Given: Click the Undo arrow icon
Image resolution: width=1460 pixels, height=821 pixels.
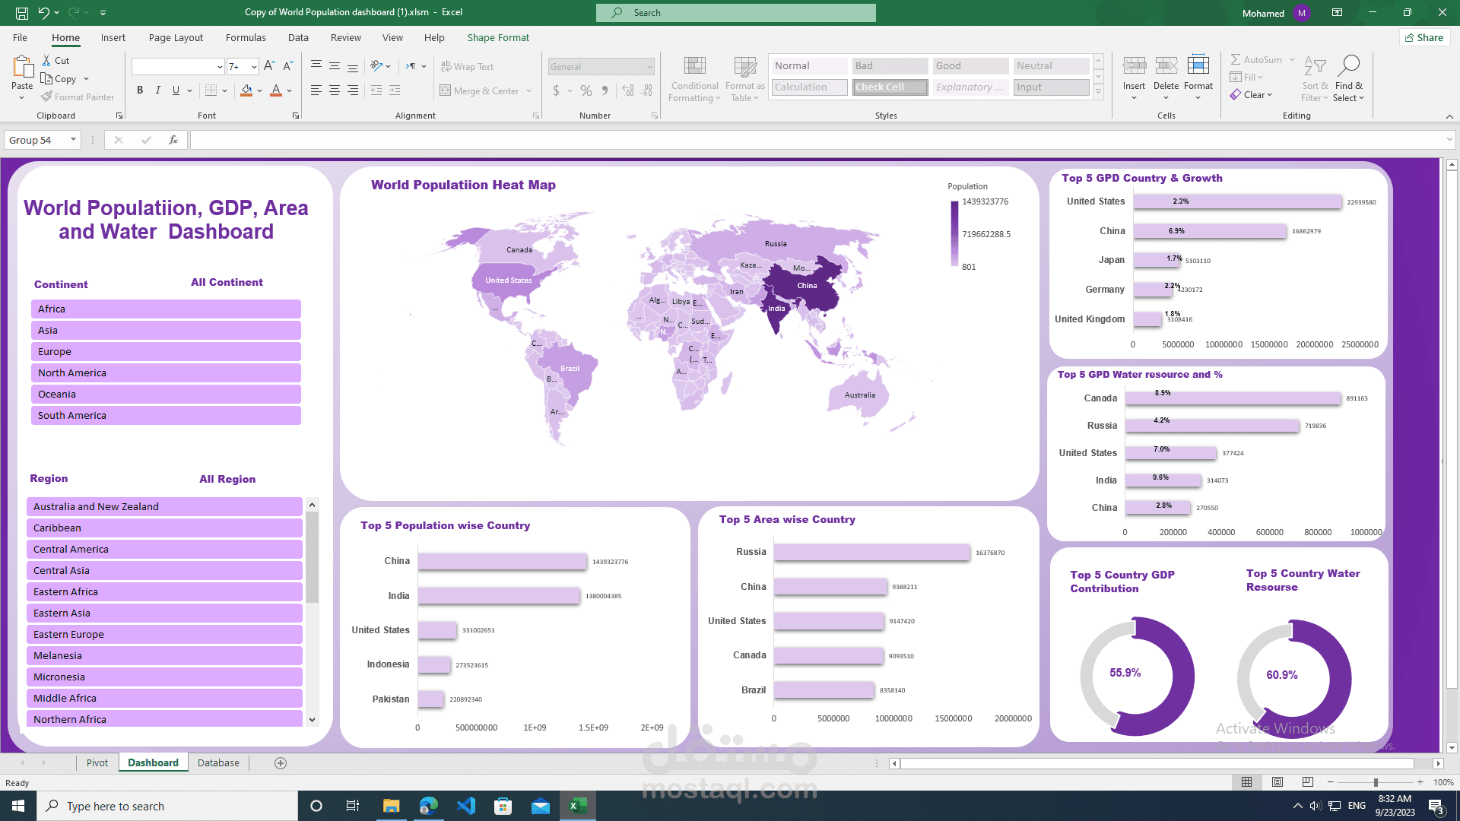Looking at the screenshot, I should (43, 13).
